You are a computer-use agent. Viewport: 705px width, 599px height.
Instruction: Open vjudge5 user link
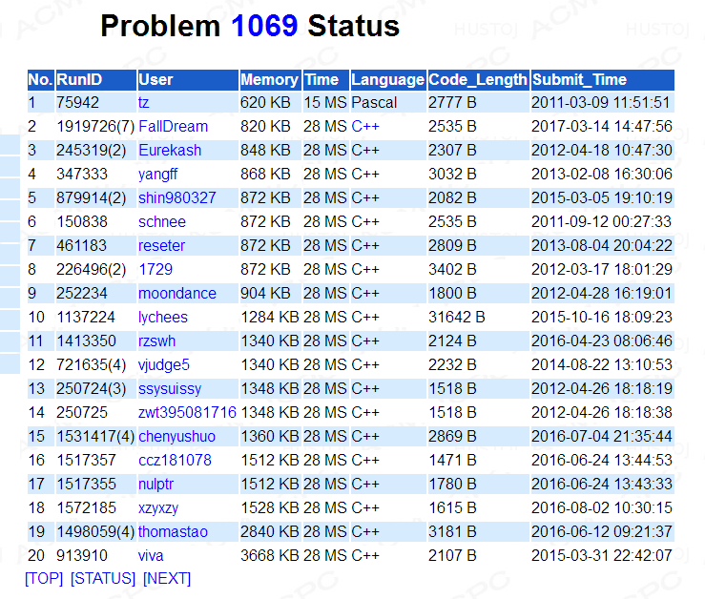click(x=164, y=364)
